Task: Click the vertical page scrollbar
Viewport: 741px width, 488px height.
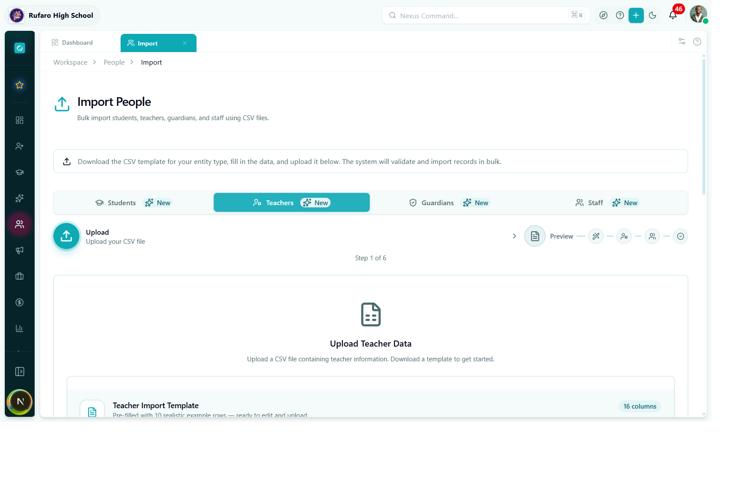Action: (704, 127)
